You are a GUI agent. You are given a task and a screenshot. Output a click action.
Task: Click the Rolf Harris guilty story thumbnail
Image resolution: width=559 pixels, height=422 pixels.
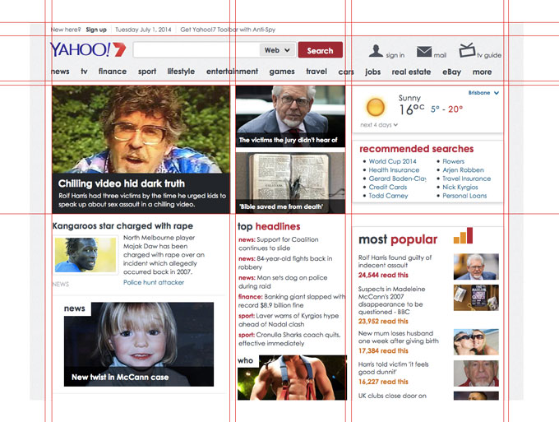point(476,267)
